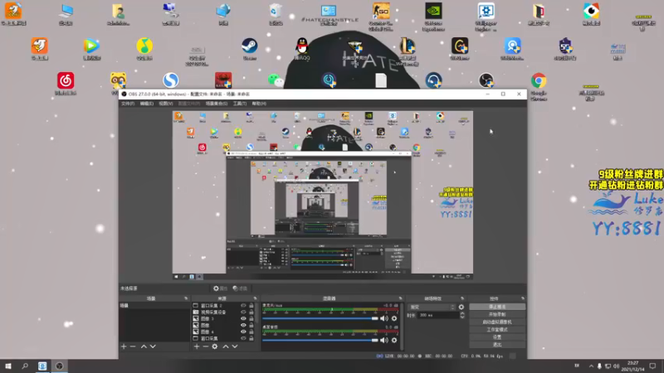Click the transition duration 300 ms field
664x373 pixels.
point(438,316)
